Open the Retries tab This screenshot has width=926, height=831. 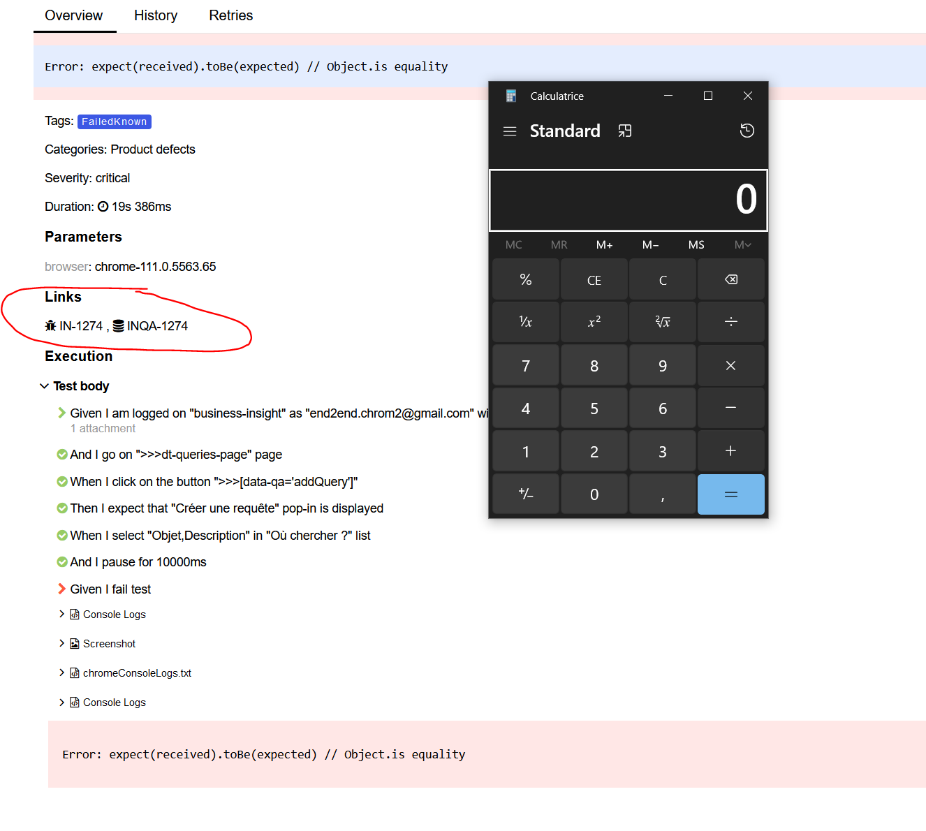coord(230,15)
